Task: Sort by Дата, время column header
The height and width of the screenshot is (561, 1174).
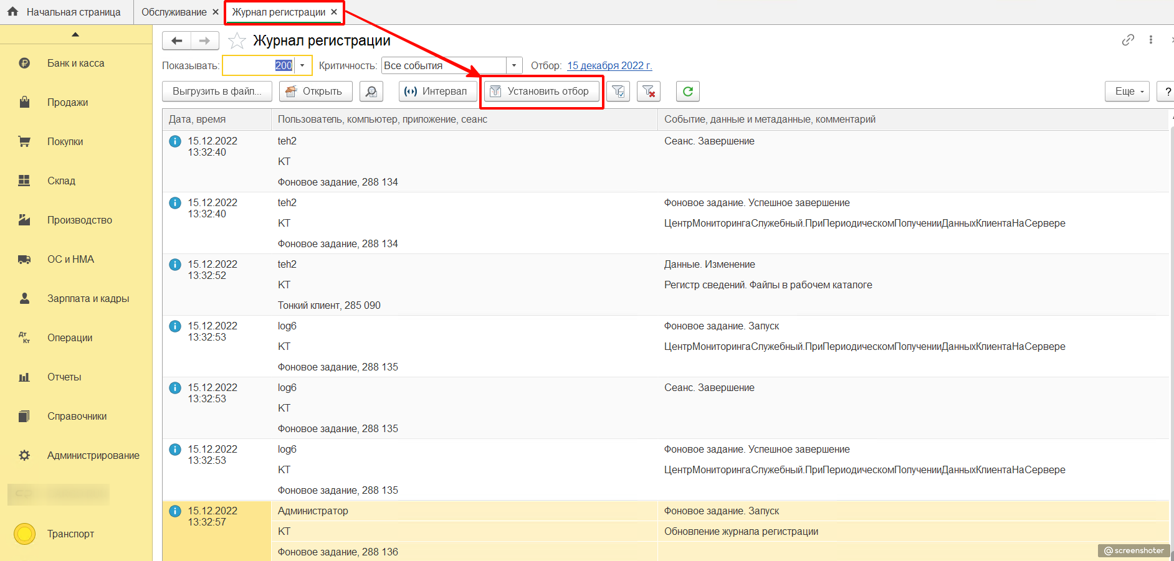Action: (217, 120)
